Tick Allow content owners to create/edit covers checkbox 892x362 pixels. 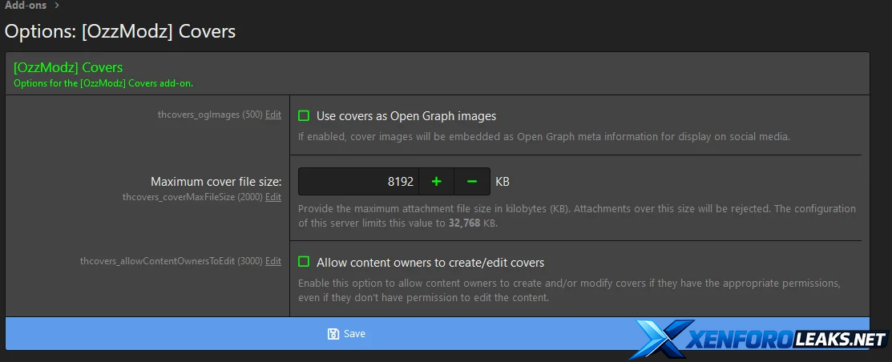click(304, 262)
